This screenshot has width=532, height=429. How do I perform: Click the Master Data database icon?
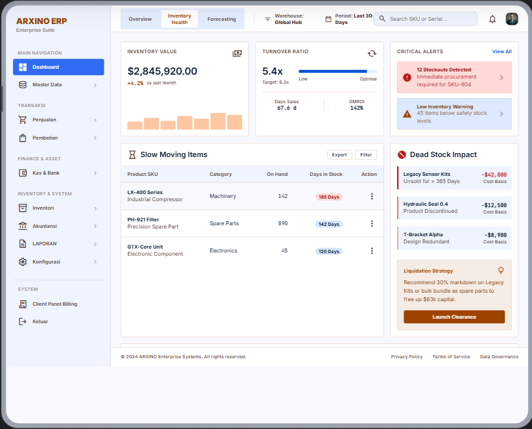click(23, 85)
